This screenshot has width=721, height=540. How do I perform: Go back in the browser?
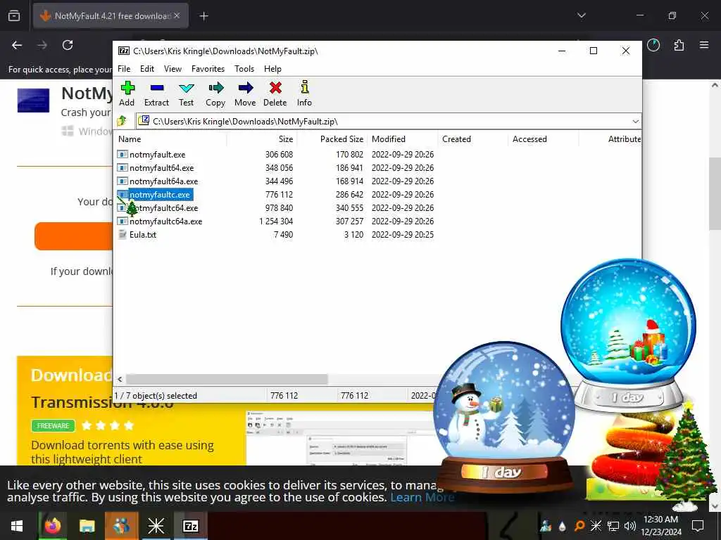17,45
